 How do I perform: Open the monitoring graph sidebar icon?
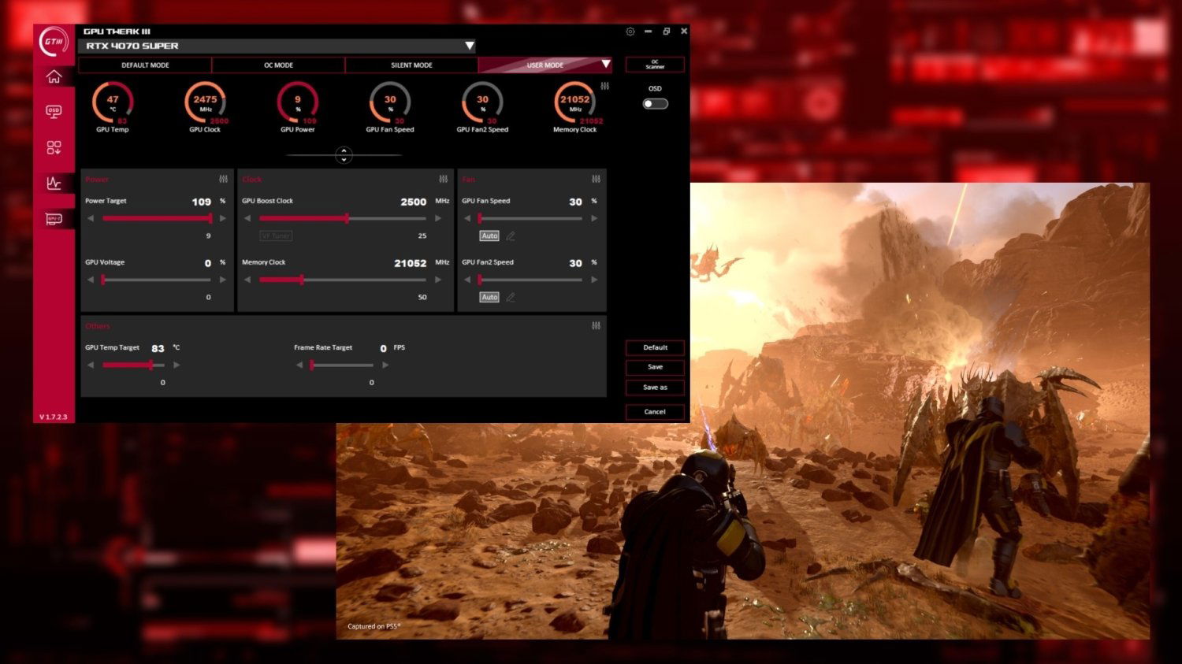[54, 183]
